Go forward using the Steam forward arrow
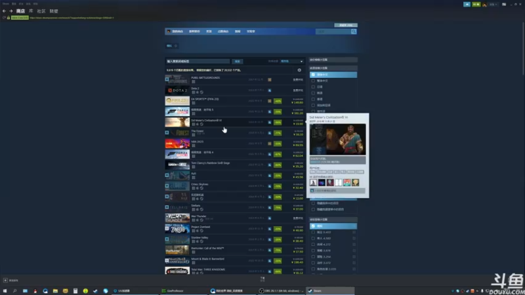The height and width of the screenshot is (295, 525). (10, 11)
